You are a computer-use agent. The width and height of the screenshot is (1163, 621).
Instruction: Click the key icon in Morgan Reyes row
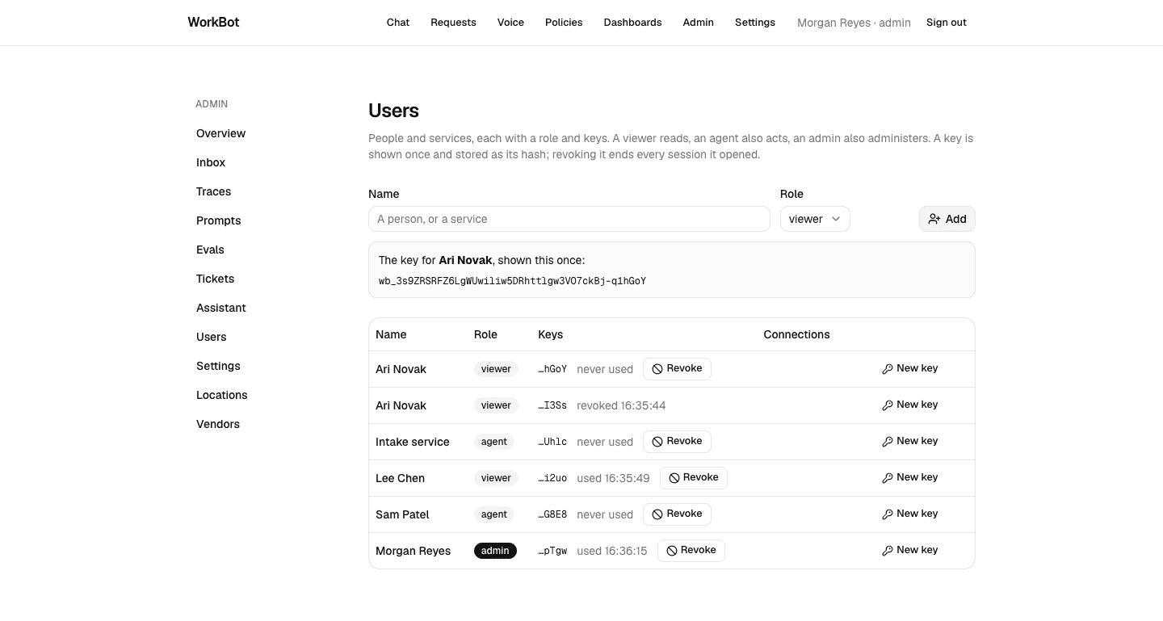pos(888,551)
